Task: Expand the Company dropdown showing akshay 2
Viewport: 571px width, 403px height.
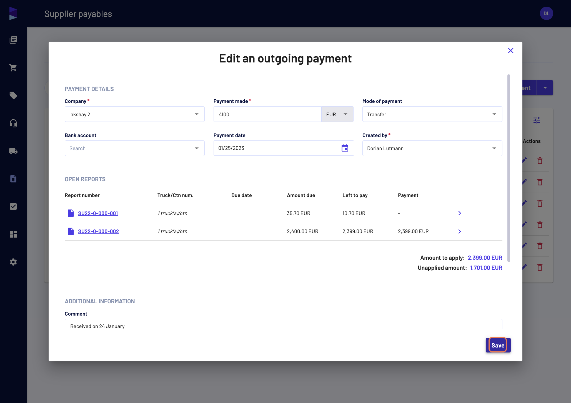Action: pos(135,114)
